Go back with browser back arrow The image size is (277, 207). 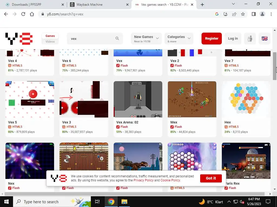6,14
